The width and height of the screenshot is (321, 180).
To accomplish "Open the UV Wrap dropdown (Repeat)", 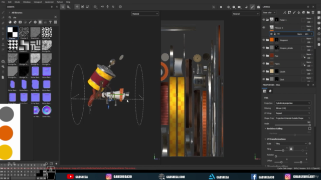I will pyautogui.click(x=293, y=113).
